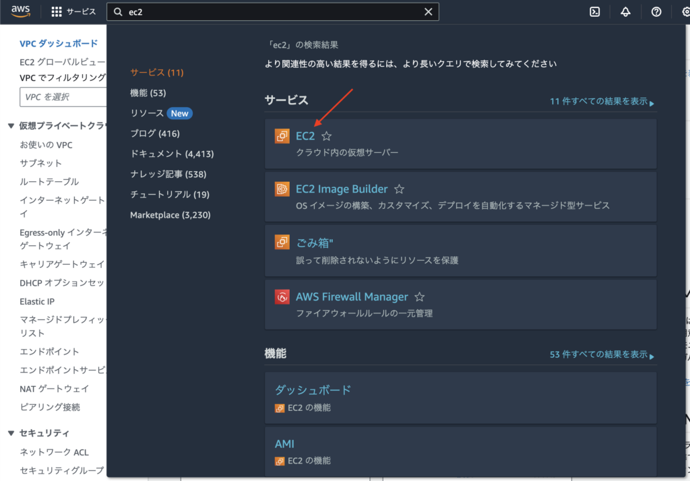
Task: Click the ec2 search input field
Action: 273,12
